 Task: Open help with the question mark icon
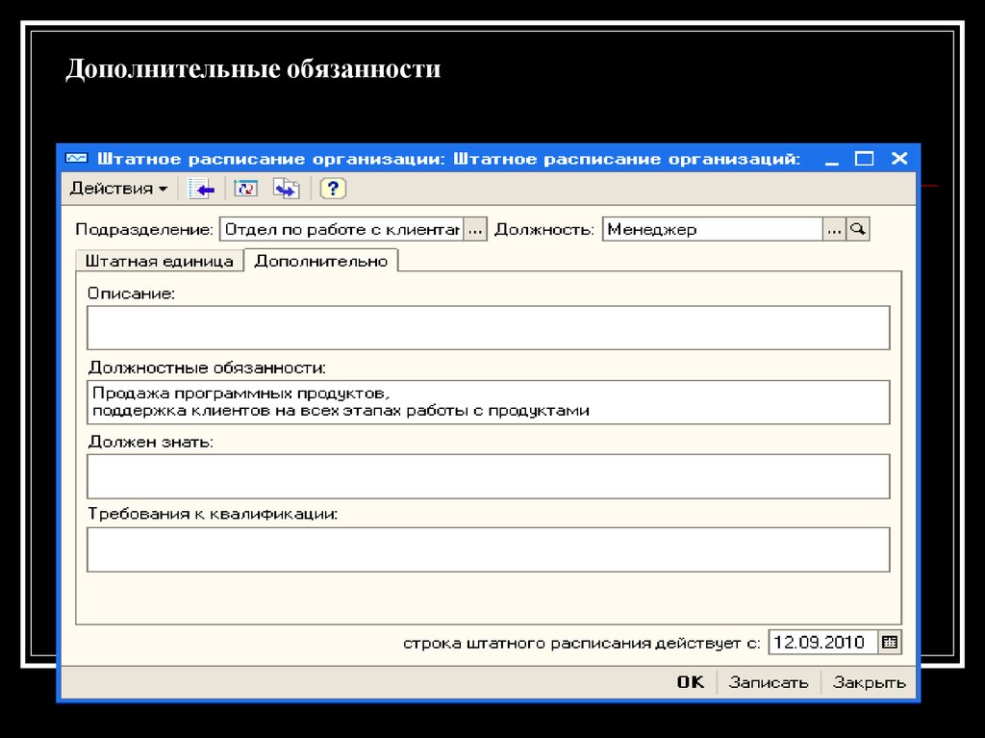point(333,189)
